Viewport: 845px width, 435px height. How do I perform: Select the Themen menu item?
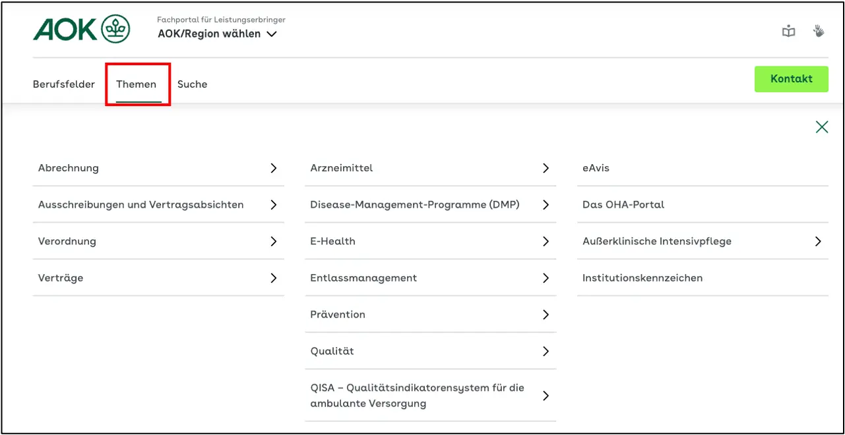click(137, 84)
